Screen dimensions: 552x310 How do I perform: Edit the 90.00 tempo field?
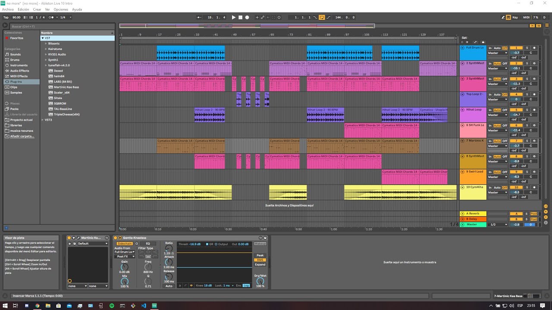point(16,17)
